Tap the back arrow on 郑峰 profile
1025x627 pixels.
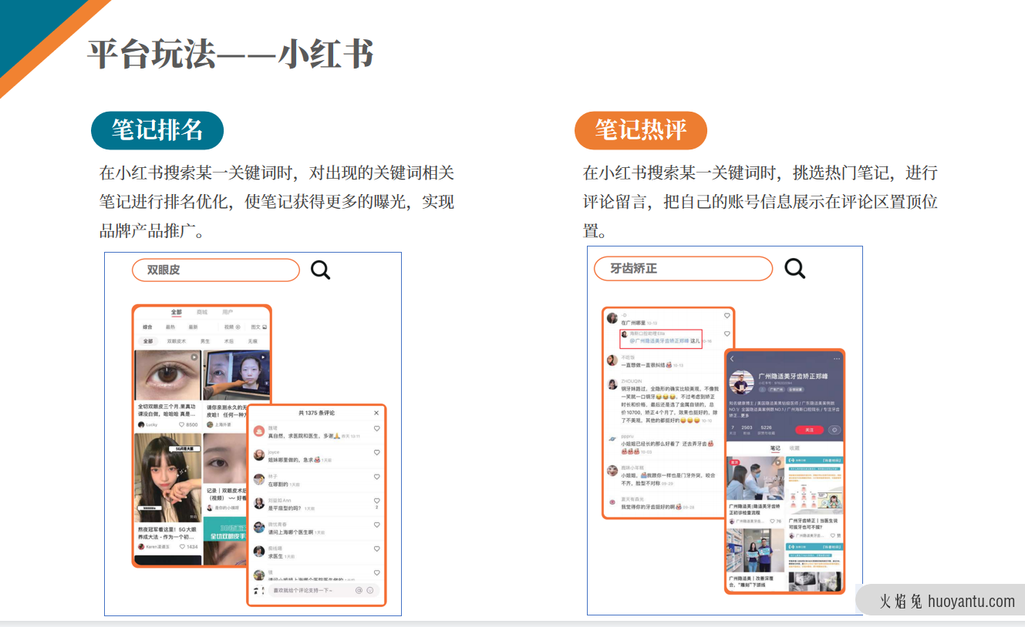[732, 359]
